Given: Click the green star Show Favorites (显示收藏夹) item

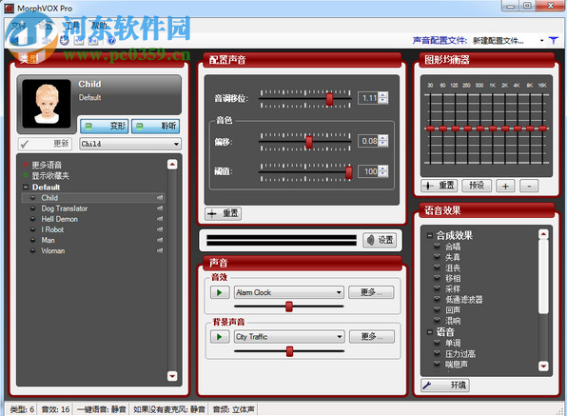Looking at the screenshot, I should tap(46, 176).
